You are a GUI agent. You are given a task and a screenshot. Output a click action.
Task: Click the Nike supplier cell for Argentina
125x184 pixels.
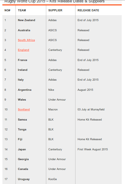(x=51, y=90)
